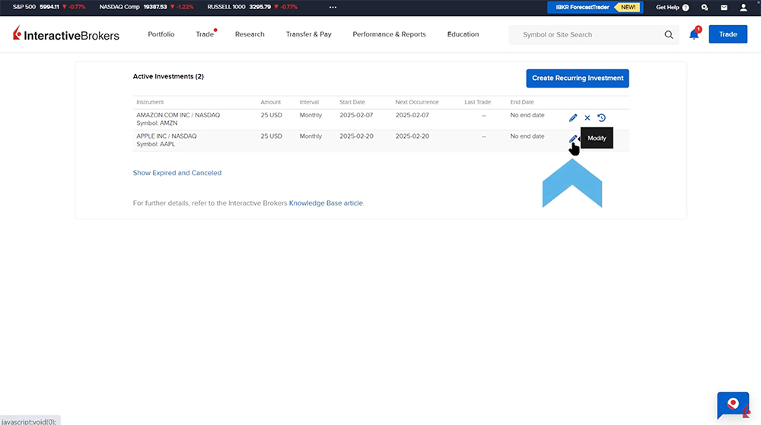Click the End Date column header

pyautogui.click(x=522, y=102)
